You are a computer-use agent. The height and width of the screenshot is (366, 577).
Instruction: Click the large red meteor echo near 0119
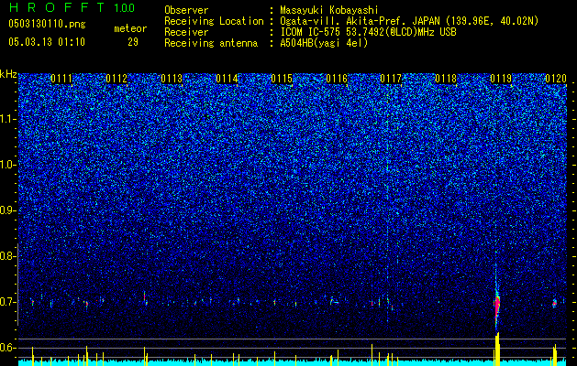coord(497,305)
